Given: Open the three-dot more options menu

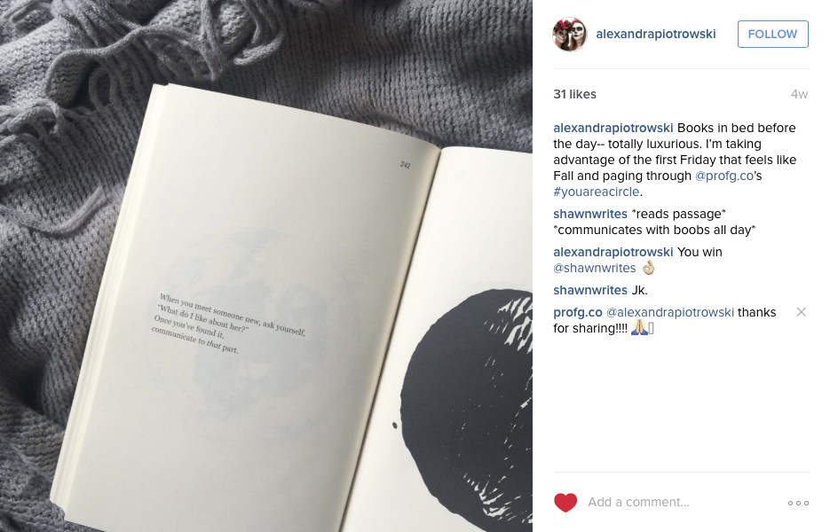Looking at the screenshot, I should tap(798, 503).
